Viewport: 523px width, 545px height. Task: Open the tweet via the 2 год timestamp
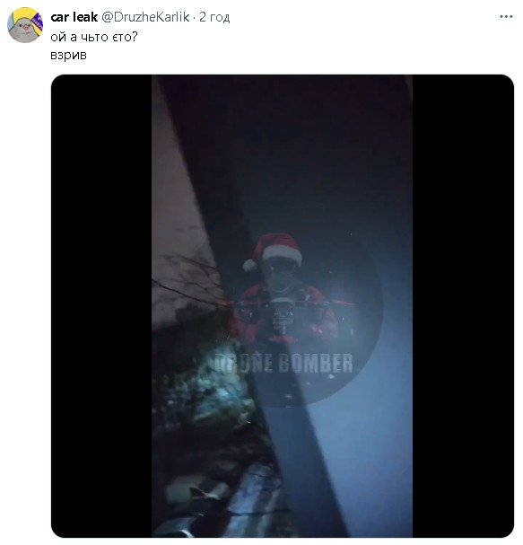214,17
